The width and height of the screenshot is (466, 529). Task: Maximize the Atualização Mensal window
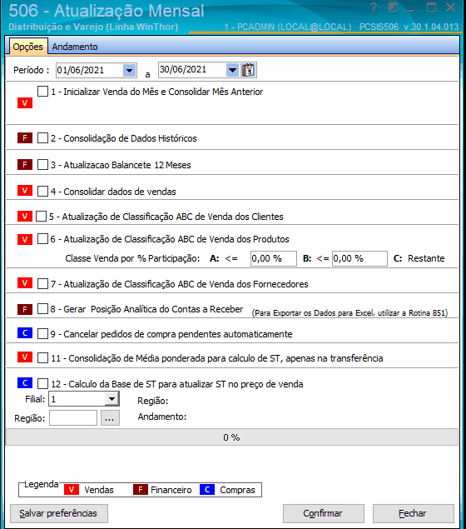point(431,7)
